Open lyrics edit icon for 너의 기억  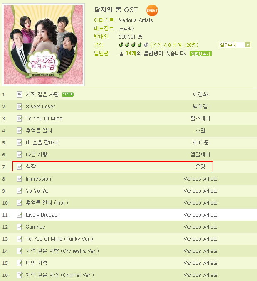click(x=20, y=263)
